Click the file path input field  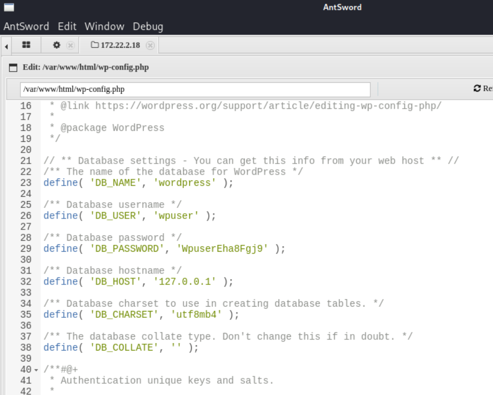tap(195, 89)
